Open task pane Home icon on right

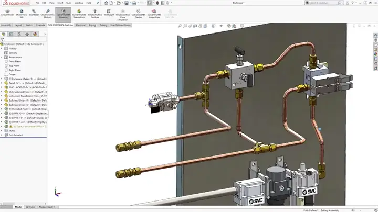click(x=375, y=36)
